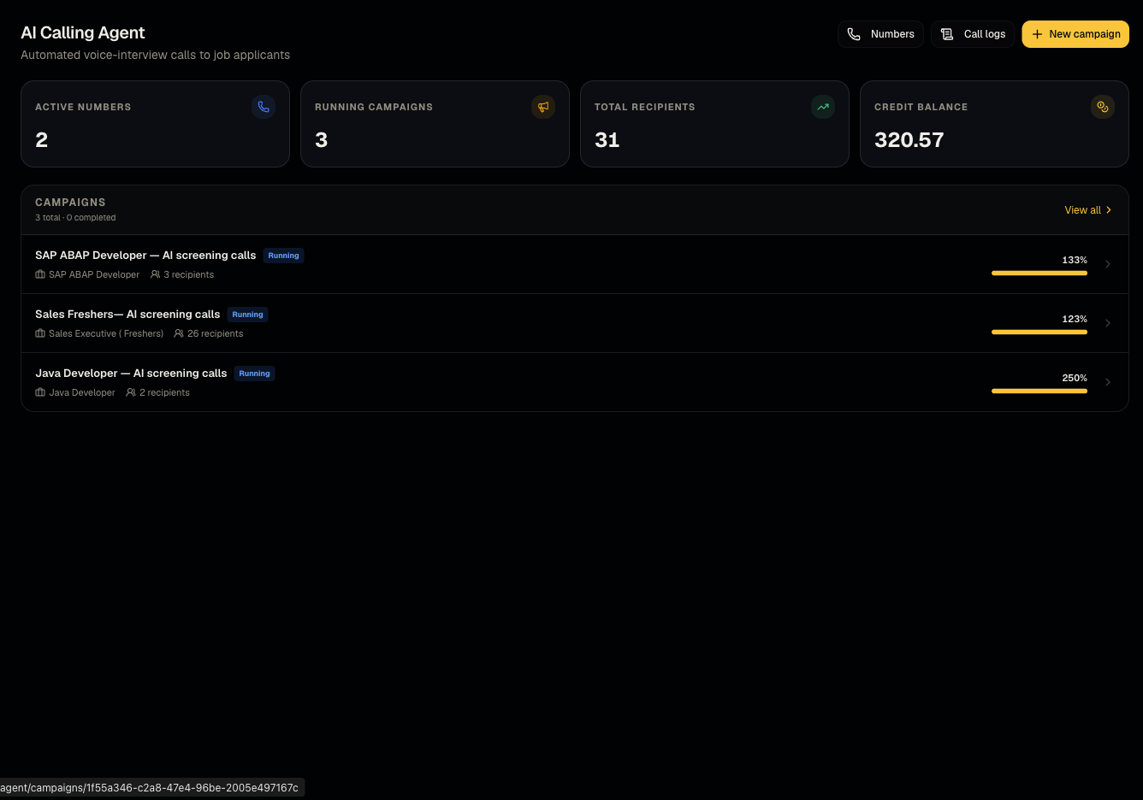This screenshot has height=800, width=1143.
Task: Click the 133% progress bar
Action: pyautogui.click(x=1039, y=273)
